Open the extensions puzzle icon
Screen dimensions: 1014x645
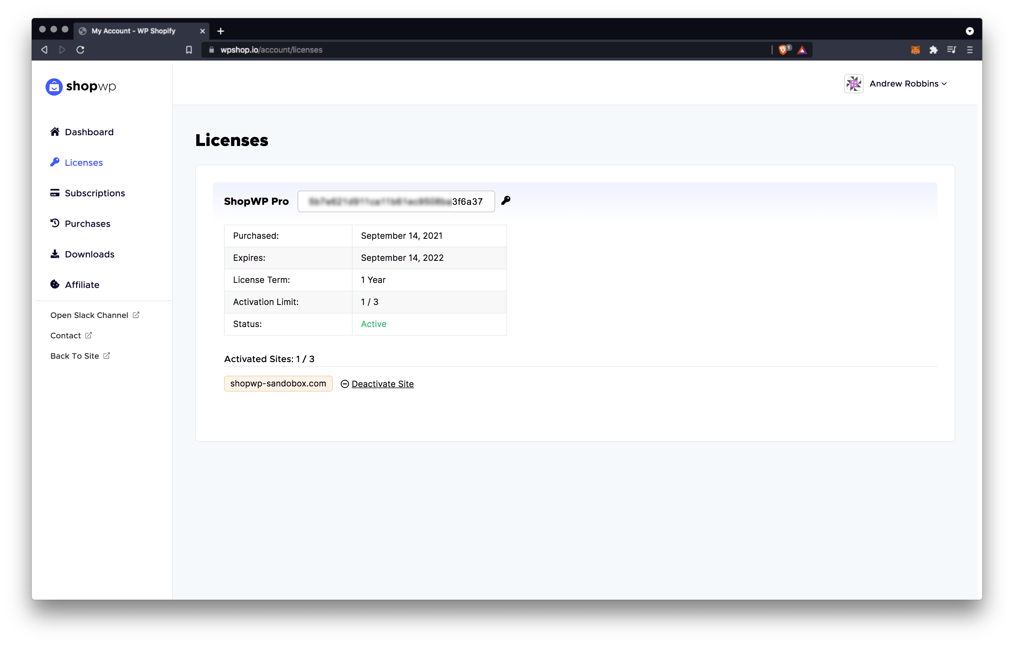pyautogui.click(x=933, y=50)
